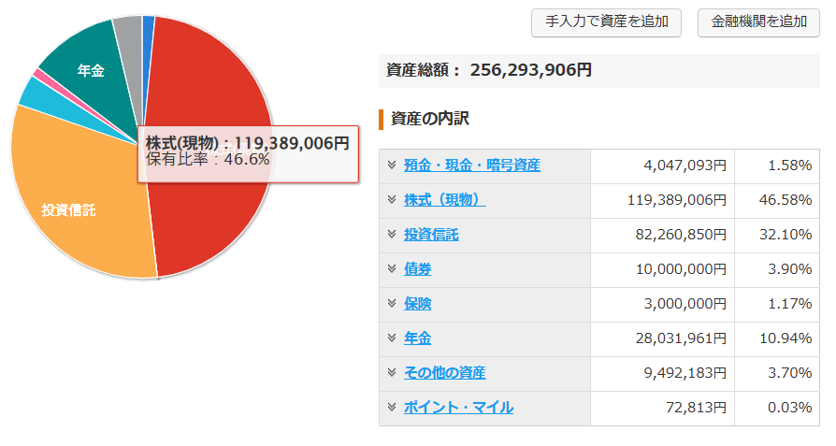This screenshot has width=836, height=446.
Task: Open the 債券 asset link
Action: tap(417, 269)
